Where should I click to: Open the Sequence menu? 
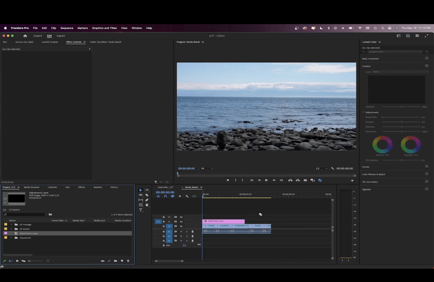67,28
